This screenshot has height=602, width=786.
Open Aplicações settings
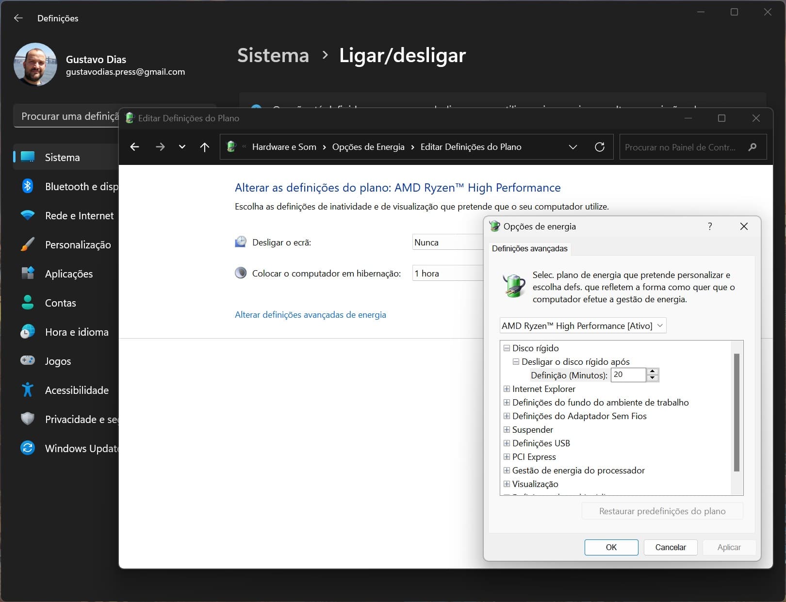pyautogui.click(x=66, y=274)
